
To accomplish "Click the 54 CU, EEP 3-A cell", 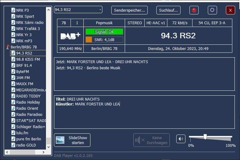I will pos(212,23).
